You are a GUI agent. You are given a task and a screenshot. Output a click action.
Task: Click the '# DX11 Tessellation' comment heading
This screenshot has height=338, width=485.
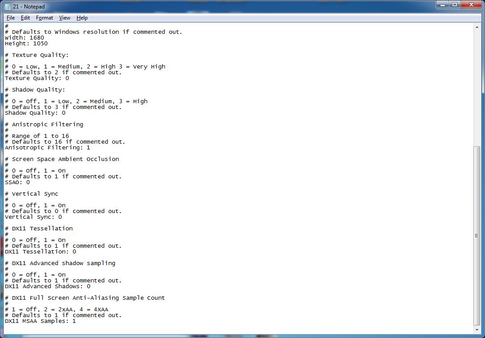(x=39, y=228)
